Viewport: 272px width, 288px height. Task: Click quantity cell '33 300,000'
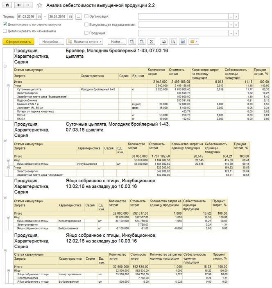(x=119, y=274)
